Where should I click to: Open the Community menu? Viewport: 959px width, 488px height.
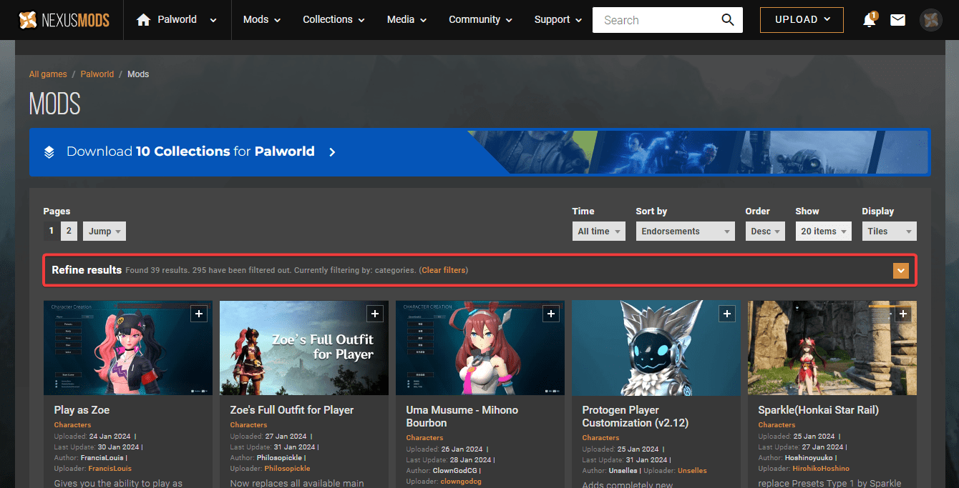coord(480,20)
